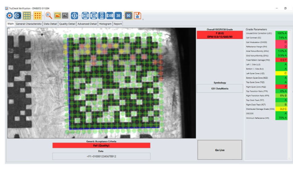293x170 pixels.
Task: Select the magnifying glass zoom tool
Action: coord(49,15)
